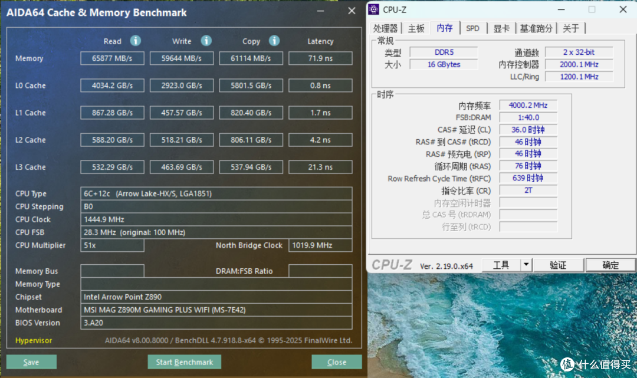Click the CPU Type field 6C+12c
The width and height of the screenshot is (637, 378).
[216, 193]
